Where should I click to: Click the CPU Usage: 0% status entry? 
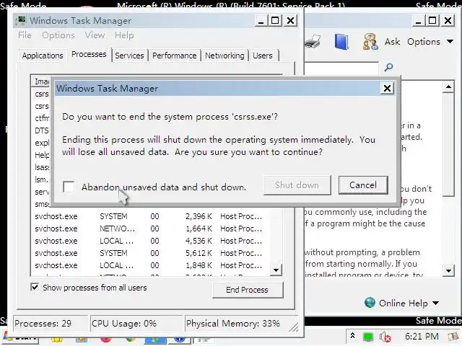tap(136, 324)
